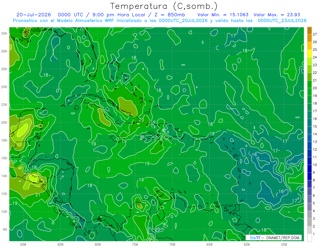Click the 80W longitude axis label

point(98,244)
